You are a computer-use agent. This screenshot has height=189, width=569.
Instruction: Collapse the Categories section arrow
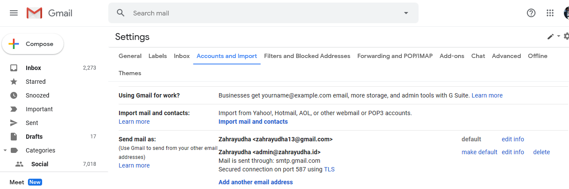[5, 150]
